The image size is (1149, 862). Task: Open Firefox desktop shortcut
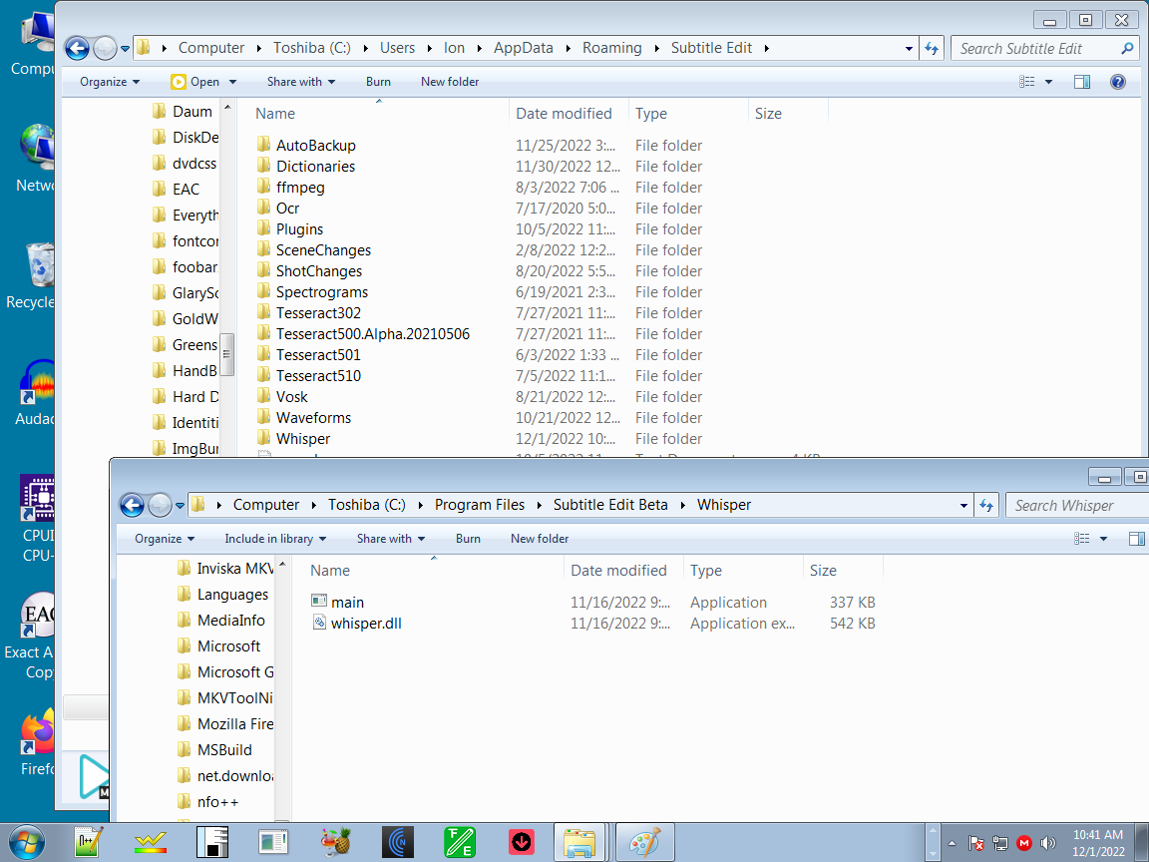click(x=37, y=742)
